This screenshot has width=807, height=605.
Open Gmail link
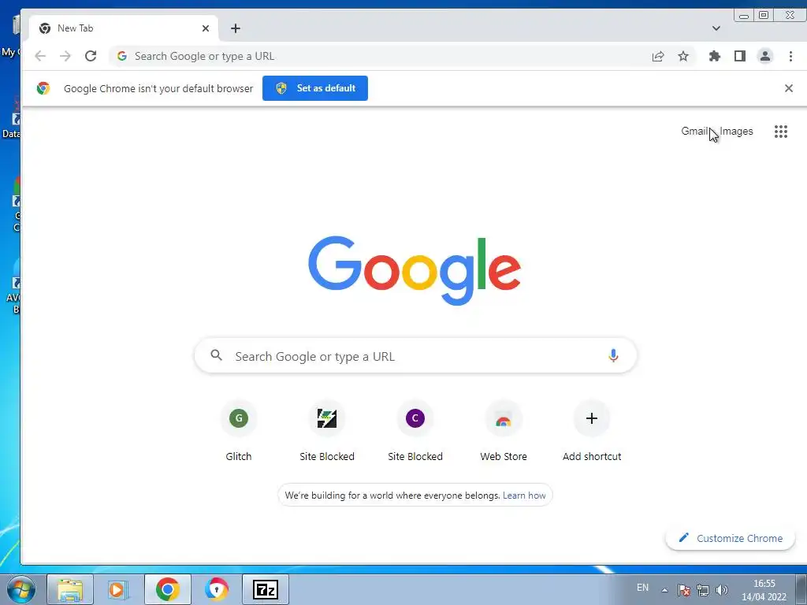(x=694, y=132)
